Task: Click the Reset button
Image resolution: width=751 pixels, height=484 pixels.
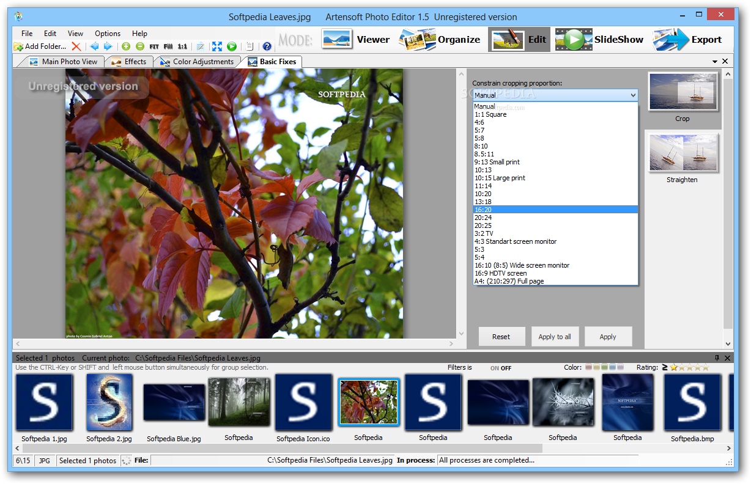Action: pos(501,337)
